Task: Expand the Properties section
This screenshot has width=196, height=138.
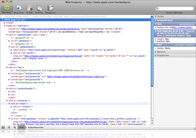Action: tap(156, 55)
